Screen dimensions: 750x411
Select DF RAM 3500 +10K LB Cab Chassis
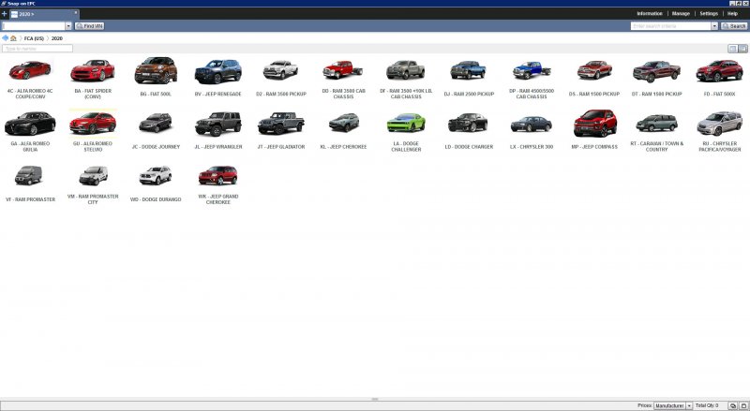tap(406, 78)
